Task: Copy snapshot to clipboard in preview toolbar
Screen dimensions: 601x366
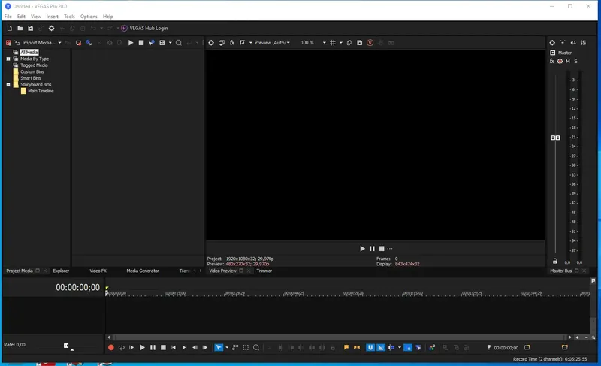Action: pyautogui.click(x=349, y=43)
